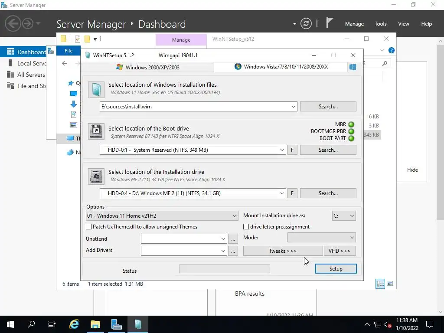444x333 pixels.
Task: Browse for drivers with ... button
Action: (x=233, y=251)
